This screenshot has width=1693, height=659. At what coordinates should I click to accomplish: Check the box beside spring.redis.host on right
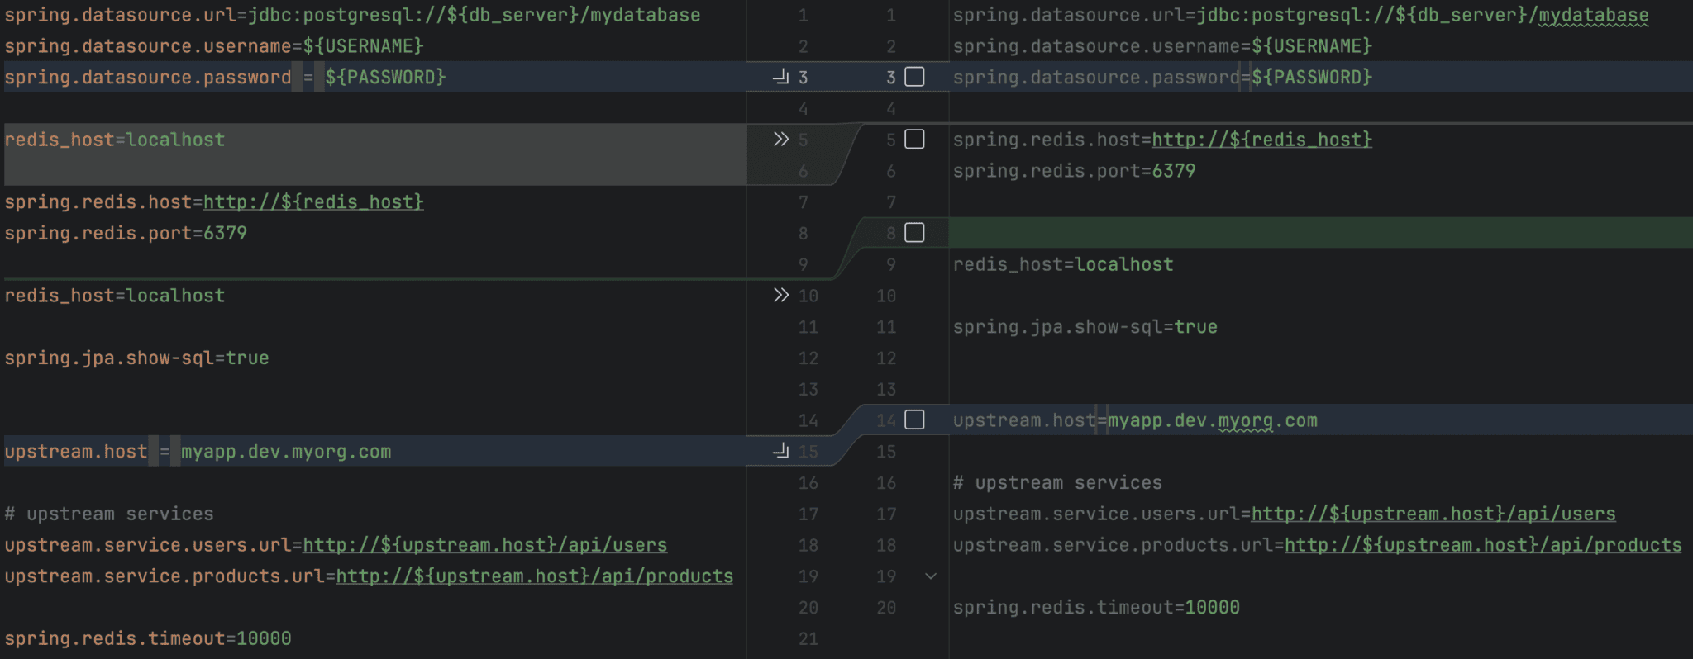(914, 139)
